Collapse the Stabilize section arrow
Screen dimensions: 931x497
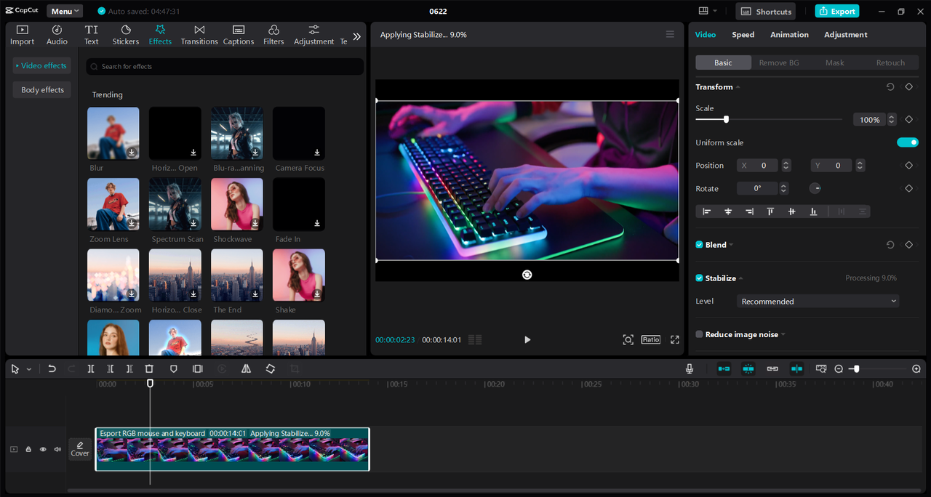tap(740, 278)
